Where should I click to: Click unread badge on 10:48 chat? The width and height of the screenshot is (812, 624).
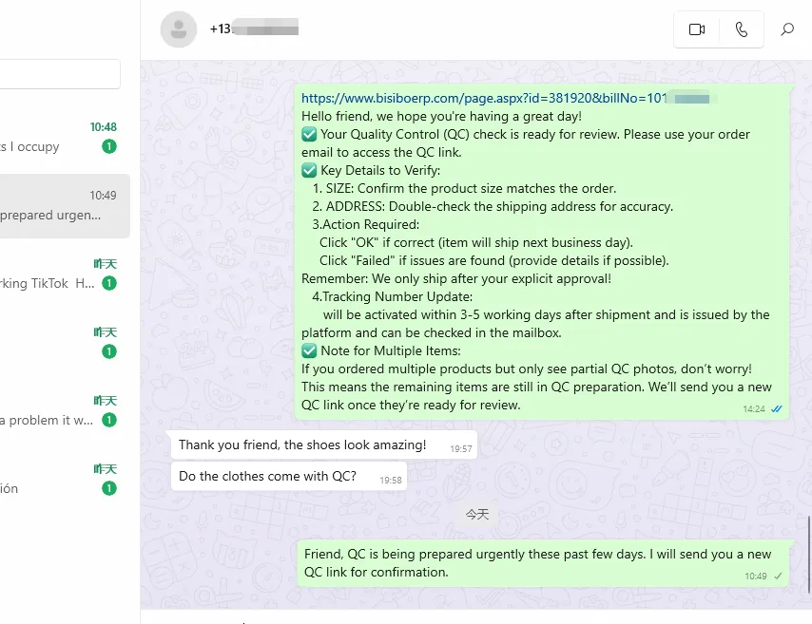click(x=109, y=146)
